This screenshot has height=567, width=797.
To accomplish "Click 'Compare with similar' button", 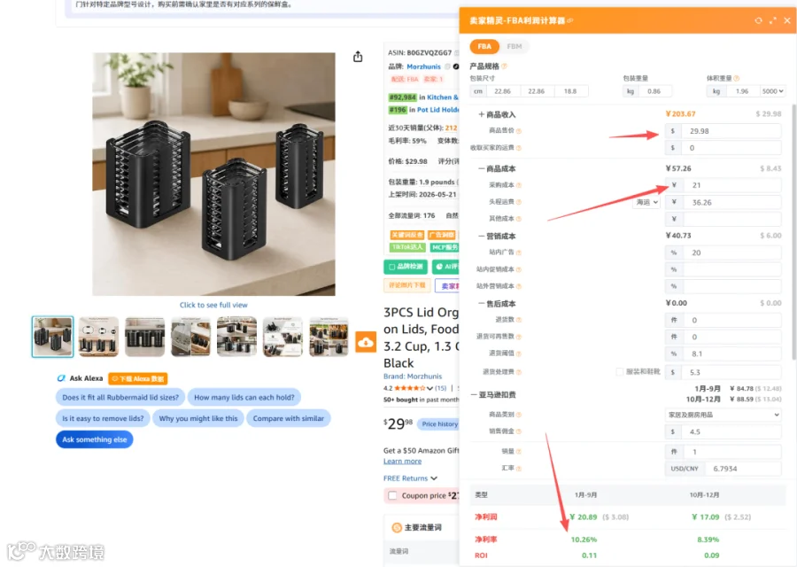I will tap(288, 418).
